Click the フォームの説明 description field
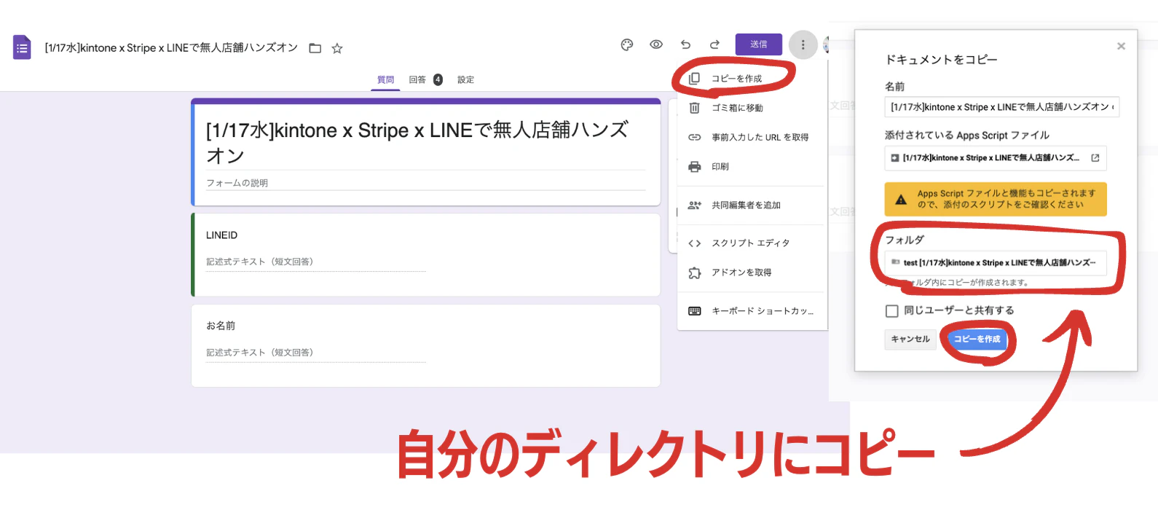This screenshot has height=510, width=1158. 426,183
